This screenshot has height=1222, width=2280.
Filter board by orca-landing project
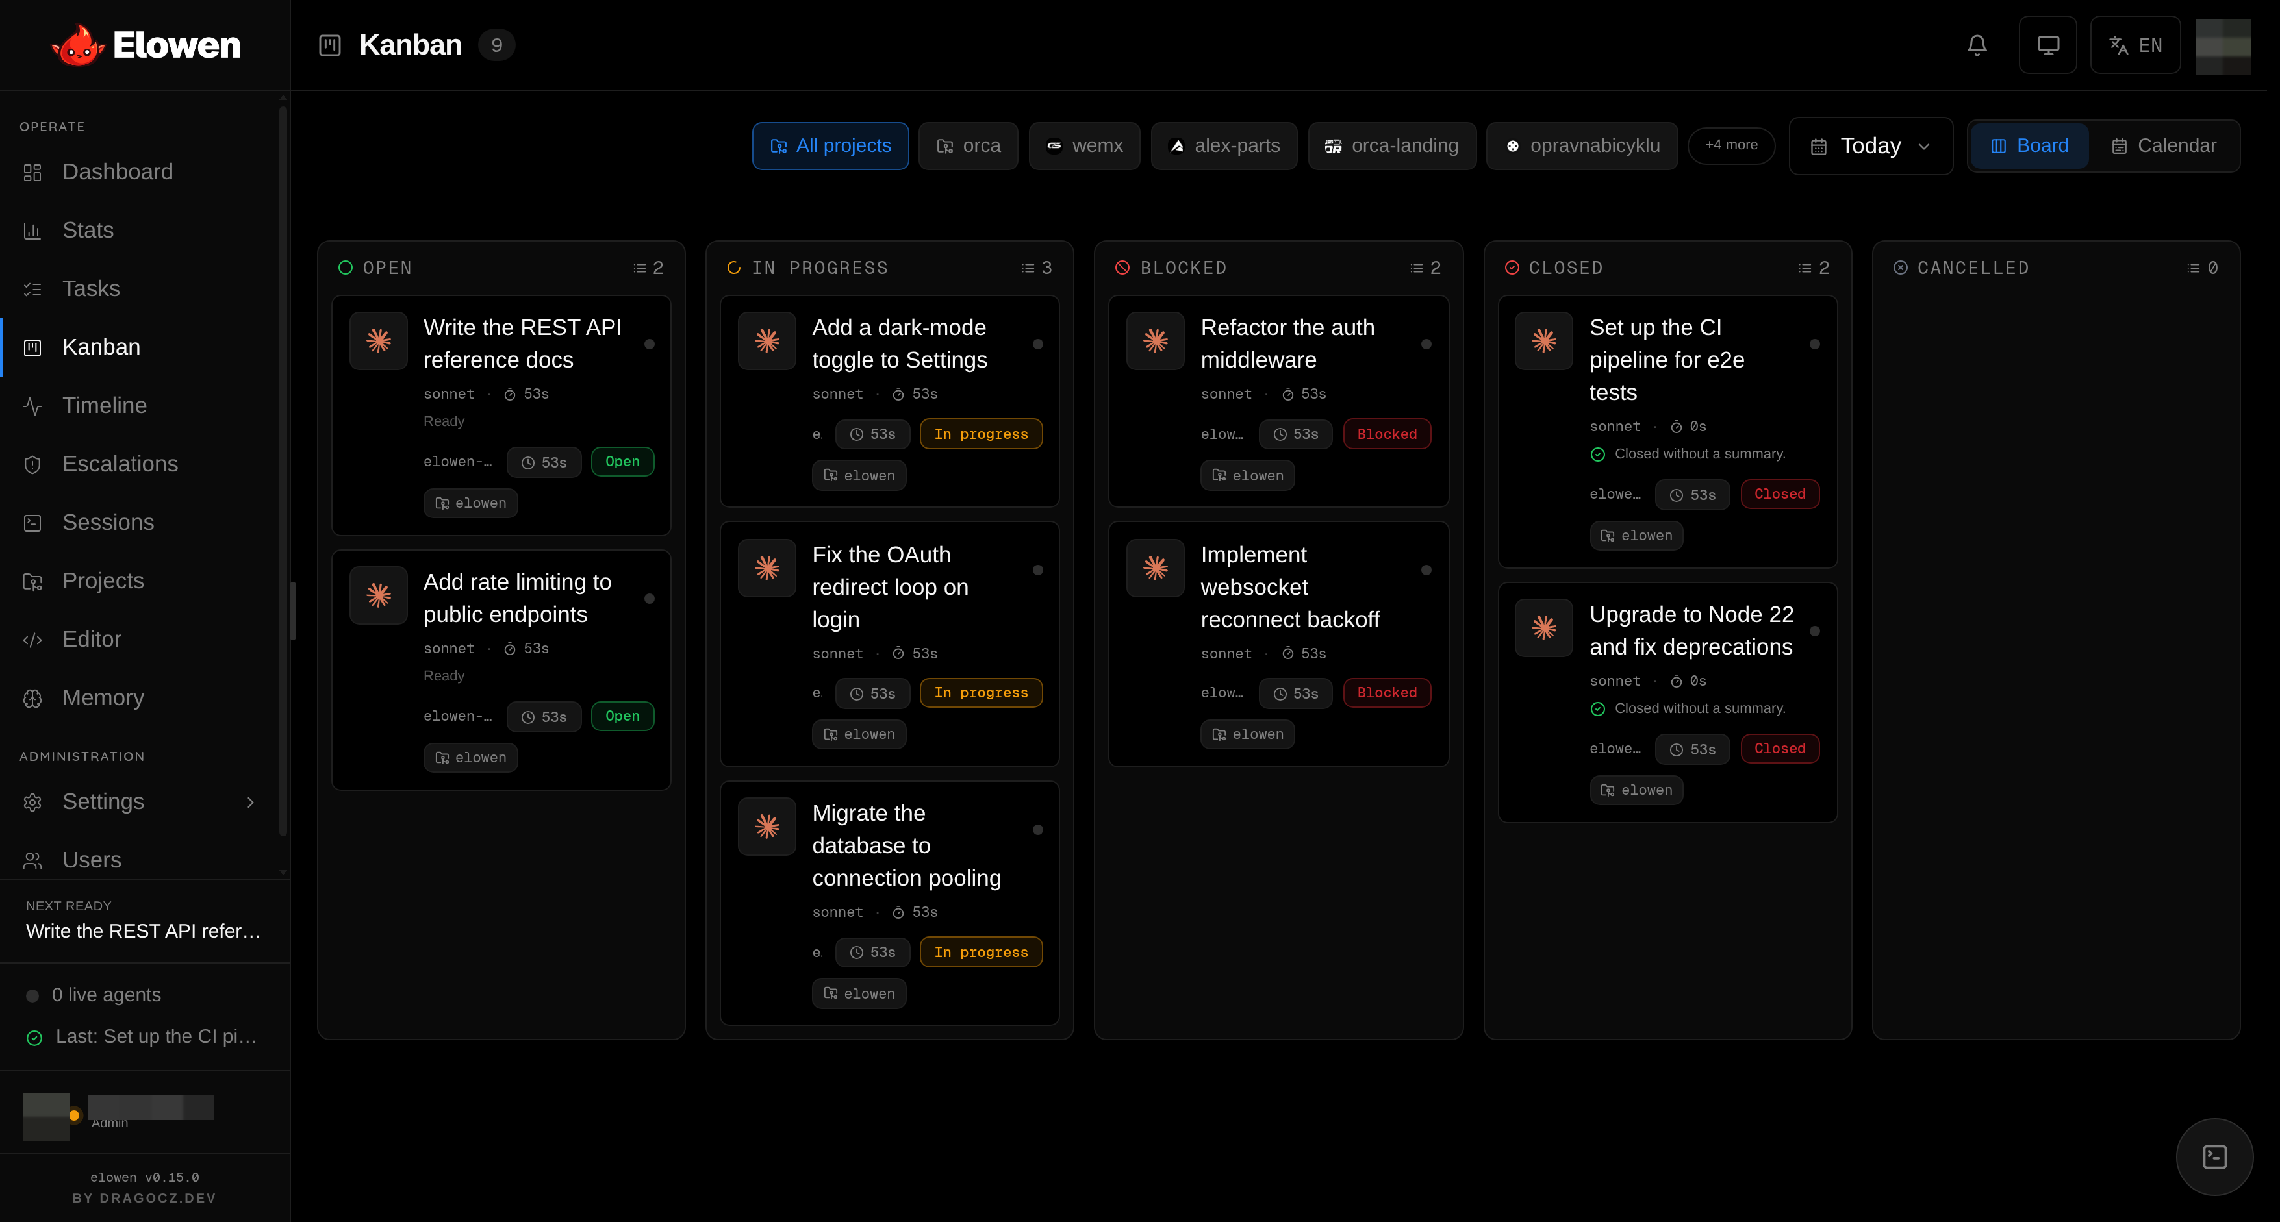tap(1391, 146)
